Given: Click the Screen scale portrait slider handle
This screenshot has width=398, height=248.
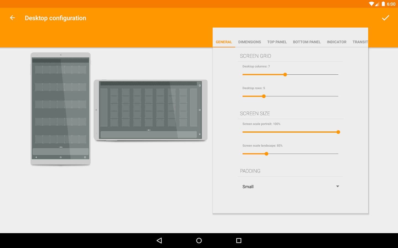Looking at the screenshot, I should 338,132.
